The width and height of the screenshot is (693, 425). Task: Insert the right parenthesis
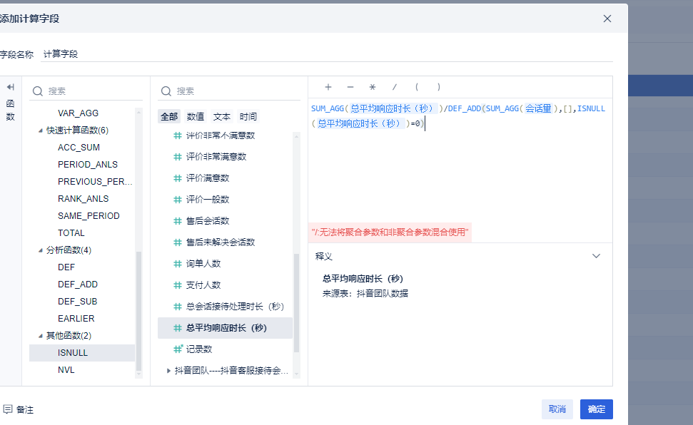point(438,87)
